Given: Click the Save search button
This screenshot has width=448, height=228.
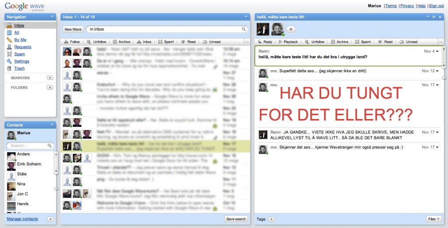Looking at the screenshot, I should 236,219.
